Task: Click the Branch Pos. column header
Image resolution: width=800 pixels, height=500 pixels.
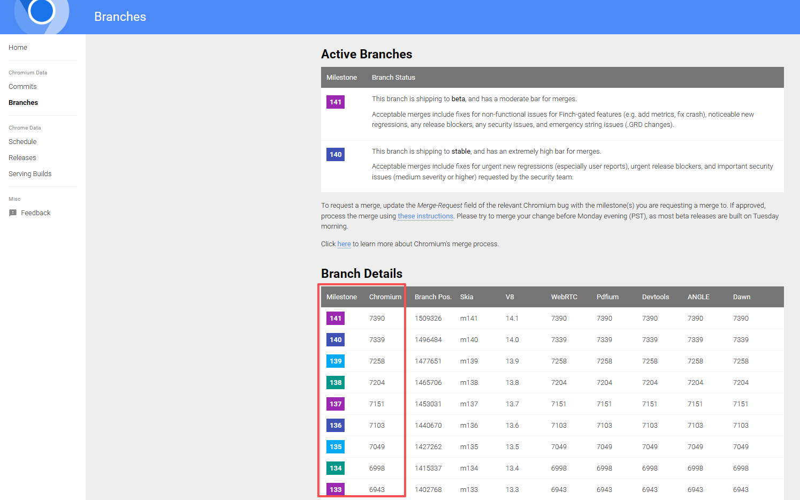Action: pyautogui.click(x=433, y=297)
